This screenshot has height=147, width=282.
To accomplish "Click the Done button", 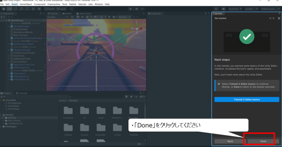I will pos(263,141).
